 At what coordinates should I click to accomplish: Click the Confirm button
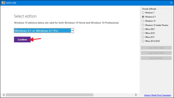22,40
